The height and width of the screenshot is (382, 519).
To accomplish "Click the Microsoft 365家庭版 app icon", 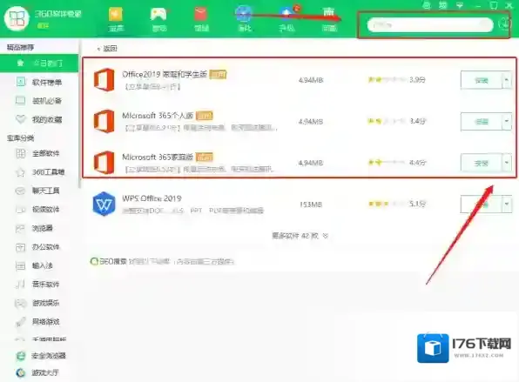I will [x=104, y=163].
